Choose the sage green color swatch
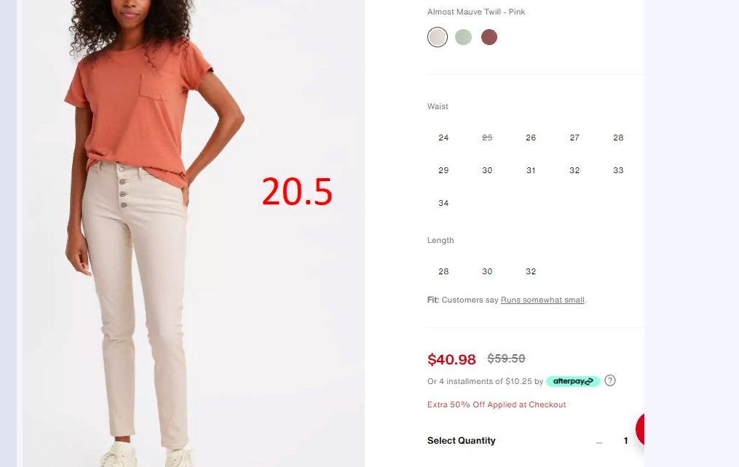This screenshot has width=739, height=467. [x=463, y=37]
